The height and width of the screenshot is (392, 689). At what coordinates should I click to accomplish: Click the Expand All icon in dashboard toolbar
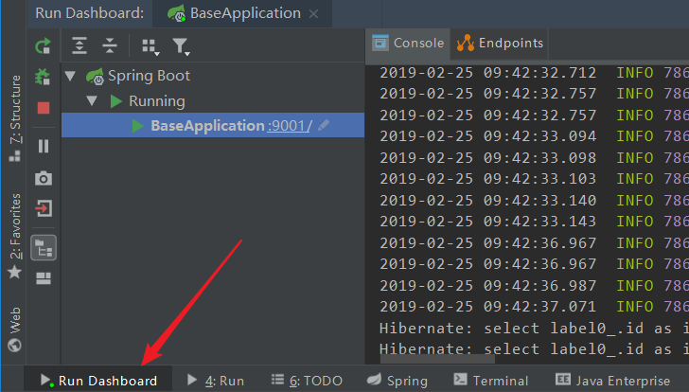79,45
